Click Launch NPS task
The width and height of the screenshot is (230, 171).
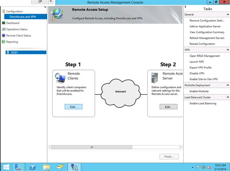click(196, 62)
